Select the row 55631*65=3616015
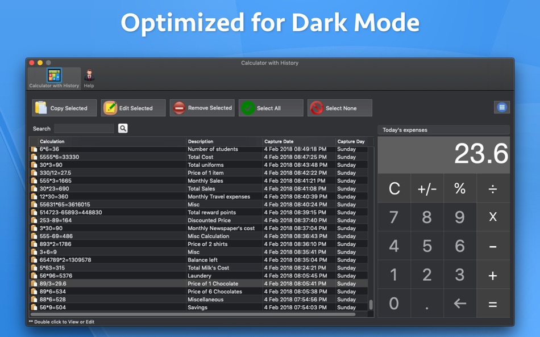Viewport: 540px width, 337px height. click(199, 204)
